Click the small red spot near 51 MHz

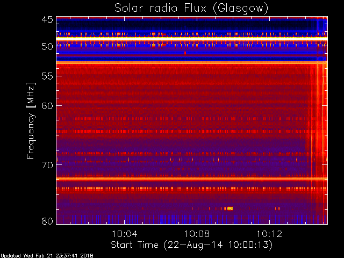(185, 53)
